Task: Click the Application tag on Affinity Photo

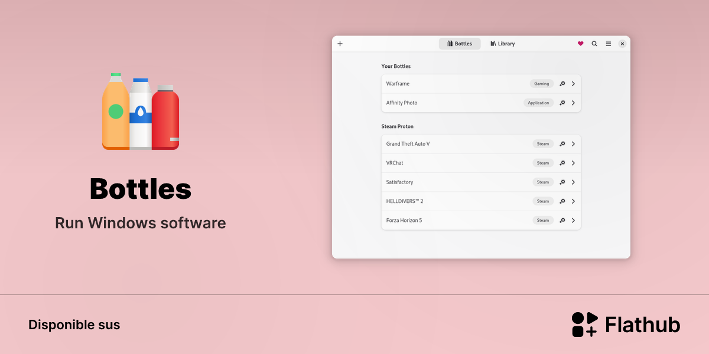Action: tap(539, 103)
